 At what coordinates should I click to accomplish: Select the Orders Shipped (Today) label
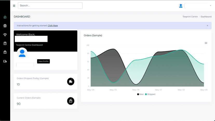click(33, 78)
